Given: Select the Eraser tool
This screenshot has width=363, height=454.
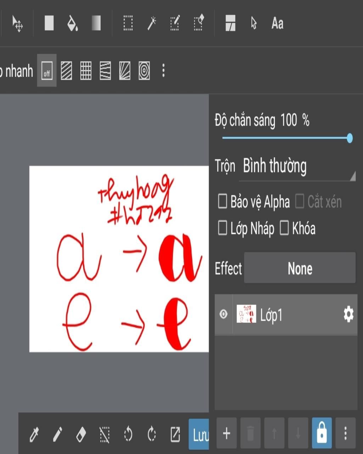Looking at the screenshot, I should click(x=81, y=434).
